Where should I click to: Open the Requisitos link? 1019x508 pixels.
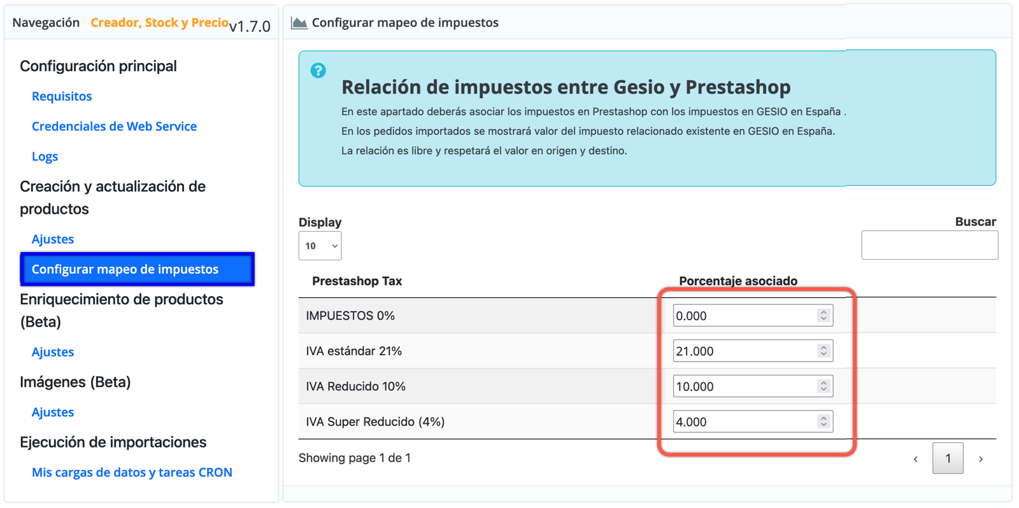[x=62, y=96]
